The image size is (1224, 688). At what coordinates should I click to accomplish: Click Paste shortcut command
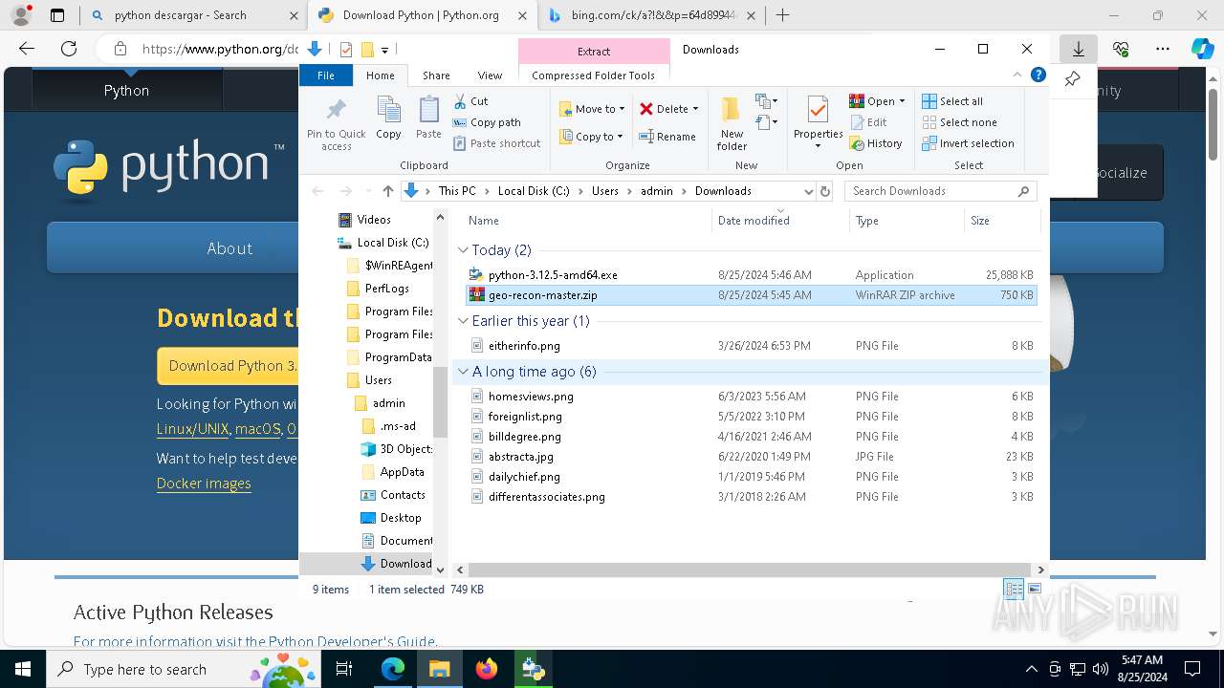point(496,143)
